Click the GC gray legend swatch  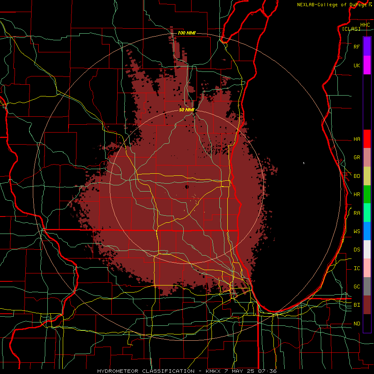point(367,286)
